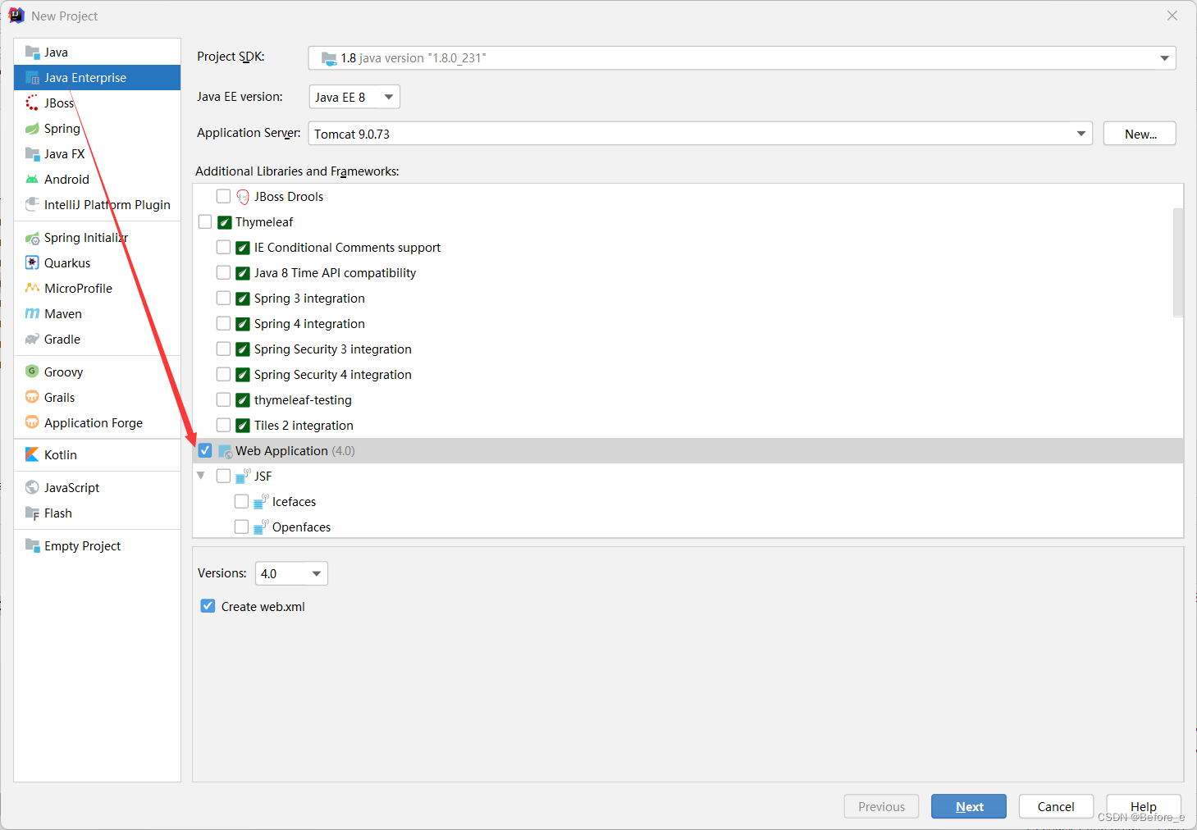Click the Help button
Image resolution: width=1197 pixels, height=830 pixels.
[x=1143, y=807]
